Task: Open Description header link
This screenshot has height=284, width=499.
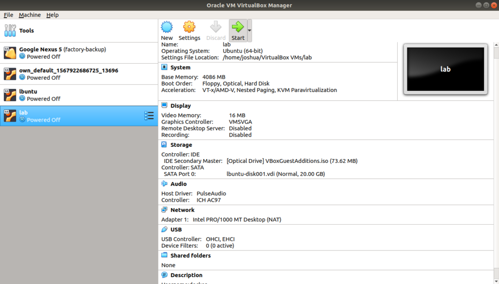Action: point(186,275)
